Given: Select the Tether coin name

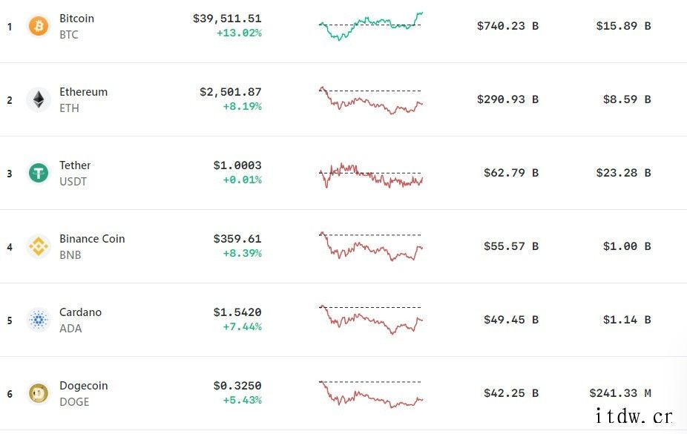Looking at the screenshot, I should 75,165.
